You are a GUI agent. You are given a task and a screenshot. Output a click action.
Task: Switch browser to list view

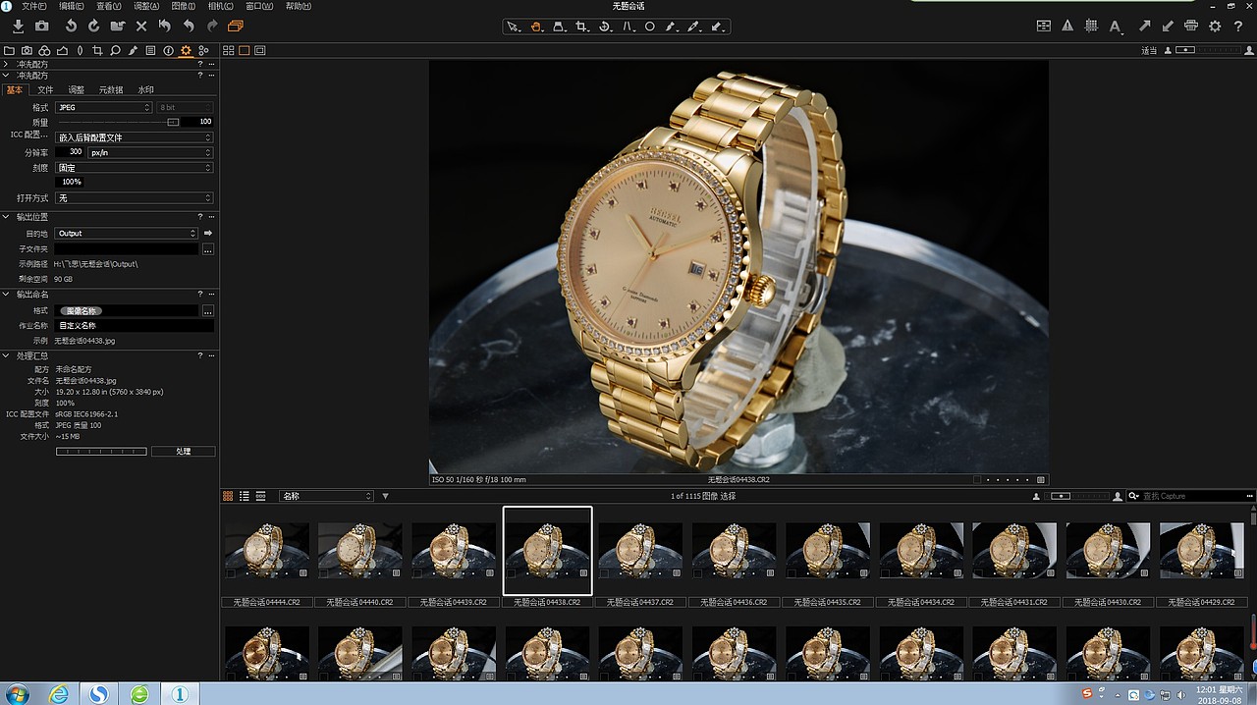245,496
